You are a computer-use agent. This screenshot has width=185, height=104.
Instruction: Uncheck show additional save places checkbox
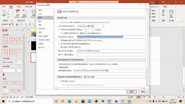coord(59,44)
